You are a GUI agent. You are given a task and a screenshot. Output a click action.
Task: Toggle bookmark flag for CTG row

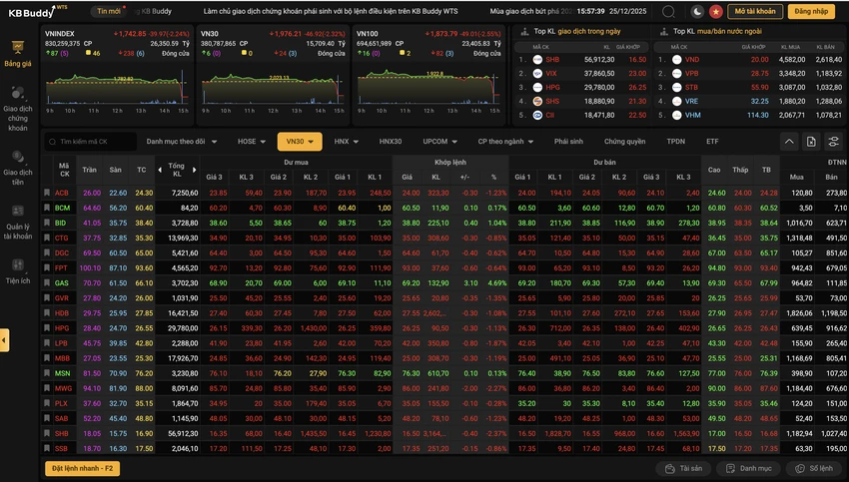click(x=47, y=238)
